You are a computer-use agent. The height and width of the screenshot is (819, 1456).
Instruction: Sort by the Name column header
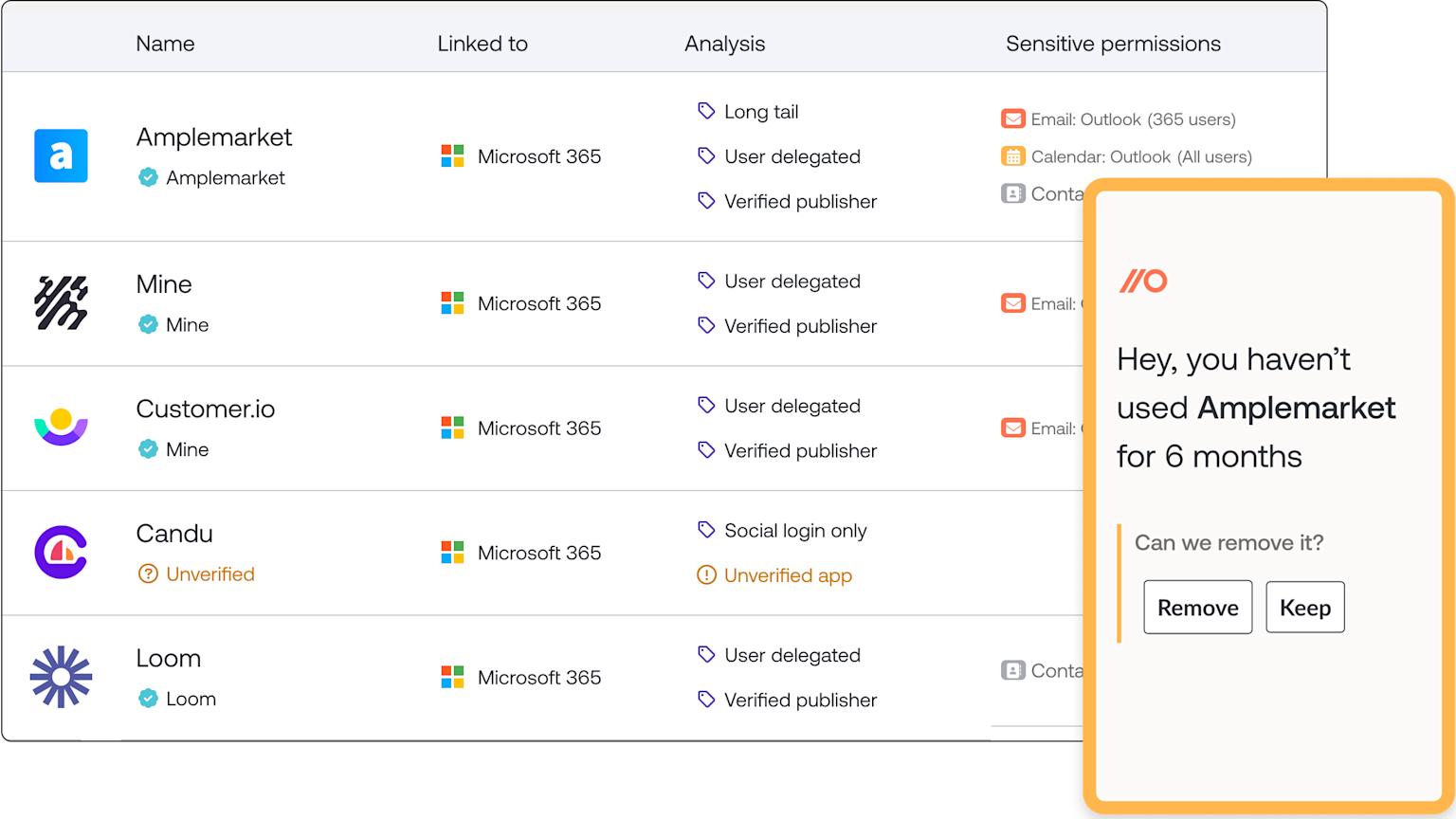[x=165, y=44]
